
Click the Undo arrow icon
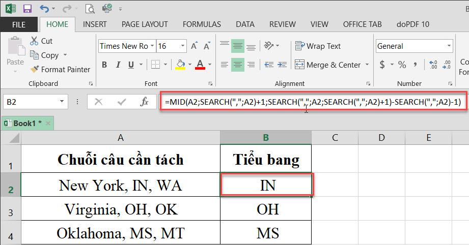pyautogui.click(x=44, y=8)
